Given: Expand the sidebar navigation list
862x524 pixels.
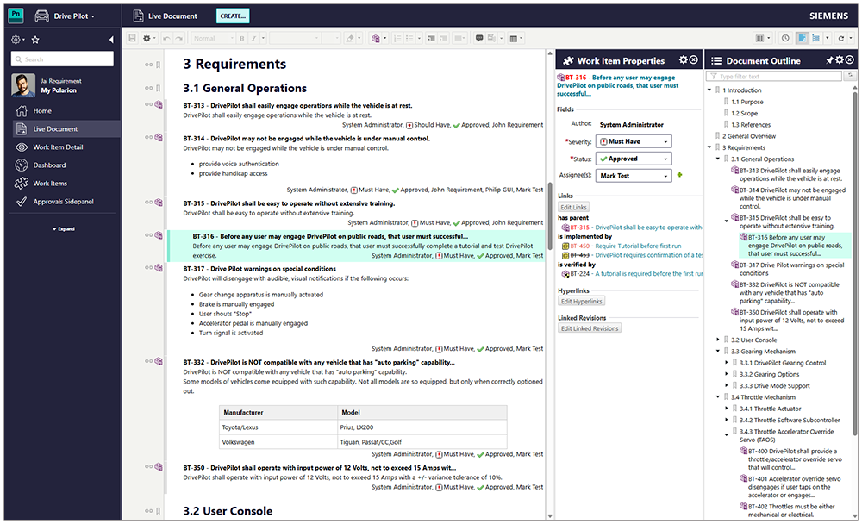Looking at the screenshot, I should [x=64, y=228].
